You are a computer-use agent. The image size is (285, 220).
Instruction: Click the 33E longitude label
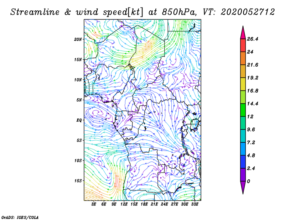click(x=195, y=204)
